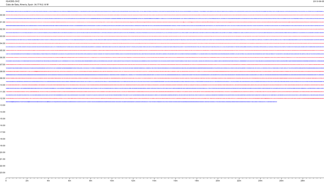Select the 02:30 time label
Image resolution: width=324 pixels, height=182 pixels.
[2, 29]
